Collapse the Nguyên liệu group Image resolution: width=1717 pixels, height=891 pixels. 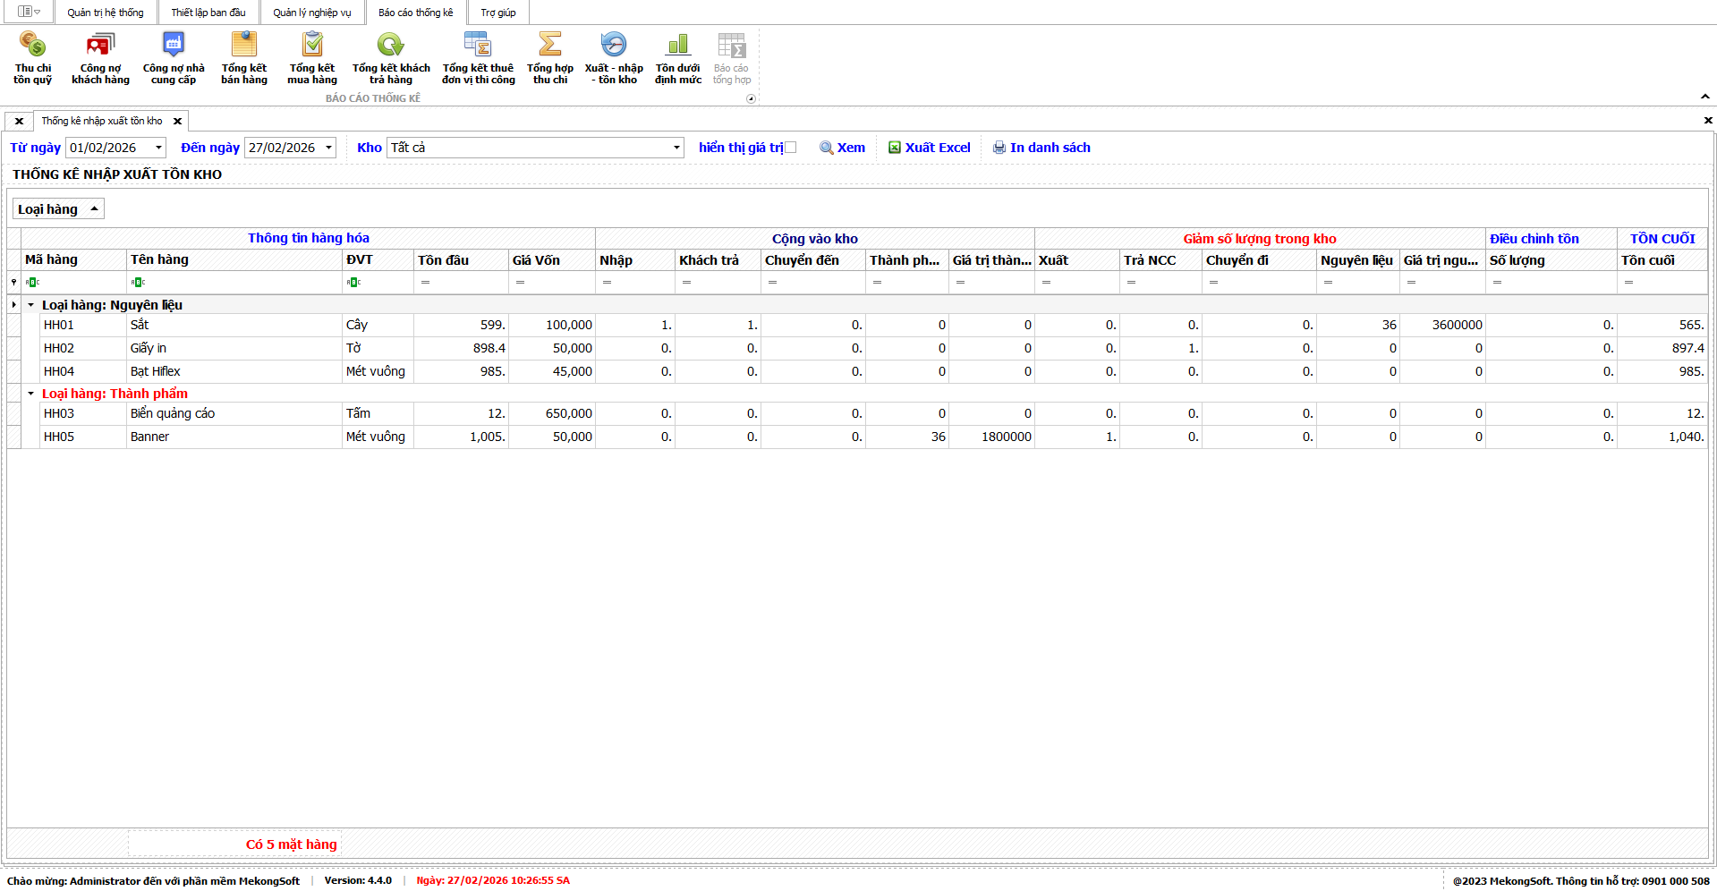pyautogui.click(x=31, y=305)
